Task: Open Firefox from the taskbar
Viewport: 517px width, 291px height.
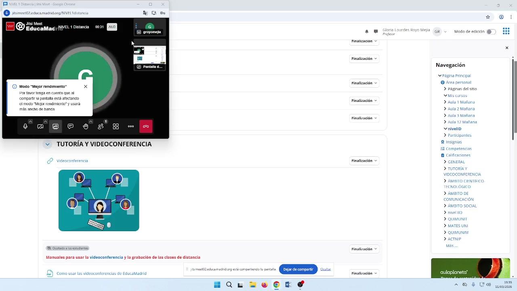Action: point(265,285)
